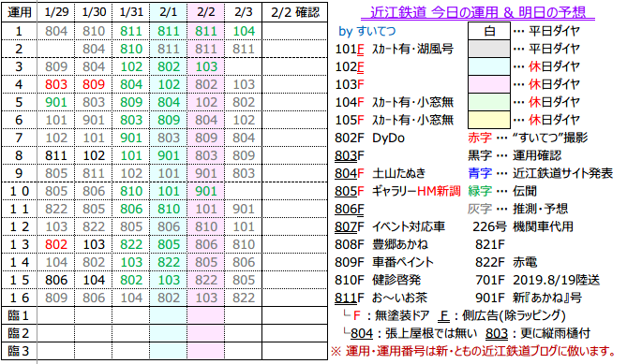Click the red ※ 運用・運用番号 footnote
Viewport: 627px width, 364px height.
[x=474, y=351]
